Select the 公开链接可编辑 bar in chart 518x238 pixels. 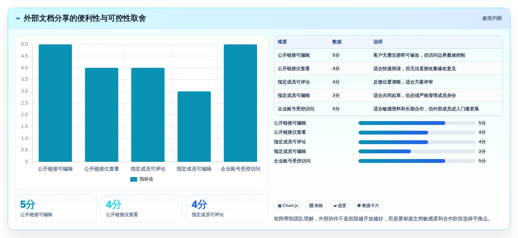55,103
